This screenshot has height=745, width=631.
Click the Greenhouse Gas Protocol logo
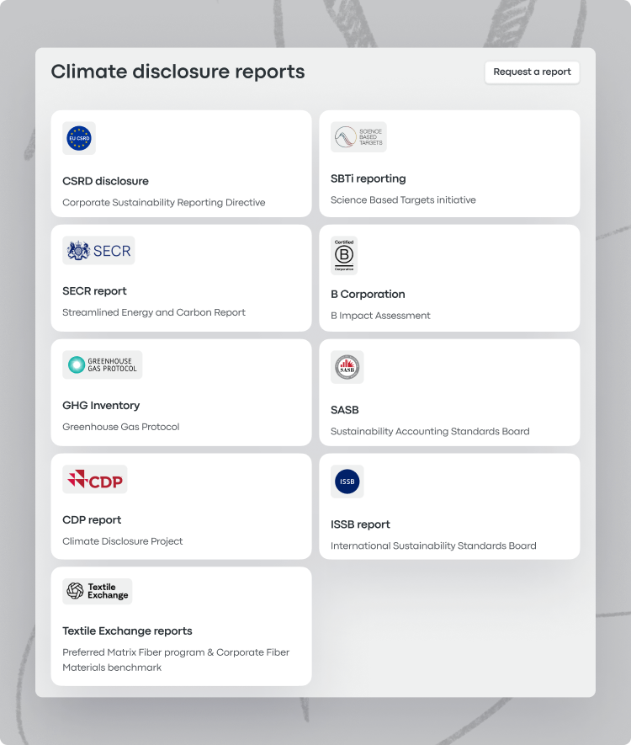click(x=102, y=365)
